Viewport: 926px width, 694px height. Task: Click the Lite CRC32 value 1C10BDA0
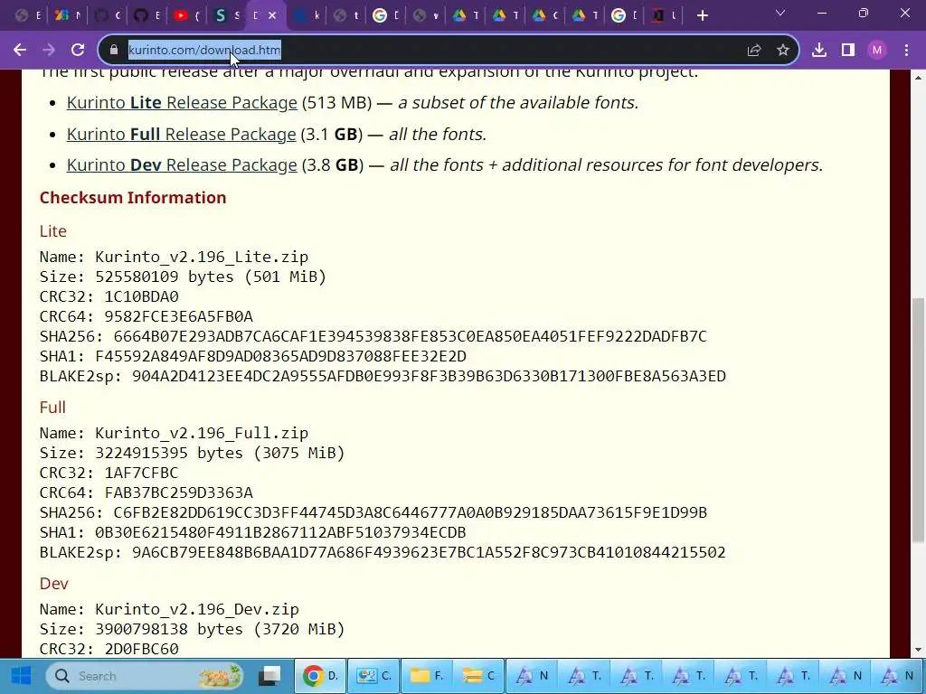coord(141,296)
